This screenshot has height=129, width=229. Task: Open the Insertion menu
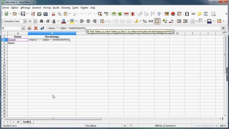pos(37,8)
